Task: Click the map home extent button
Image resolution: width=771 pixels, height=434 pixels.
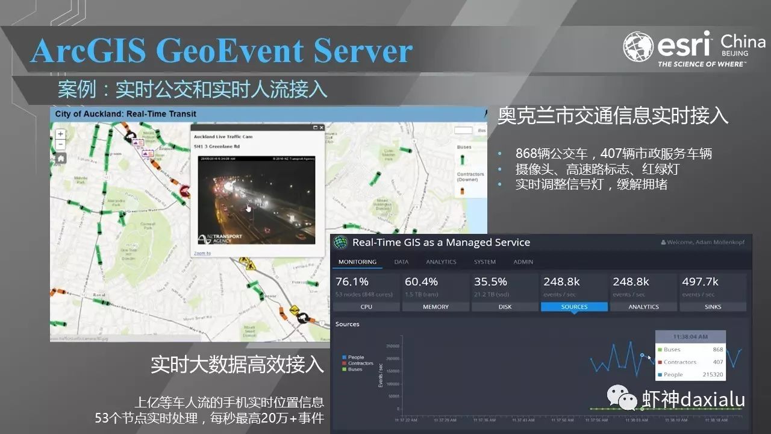Action: [60, 159]
